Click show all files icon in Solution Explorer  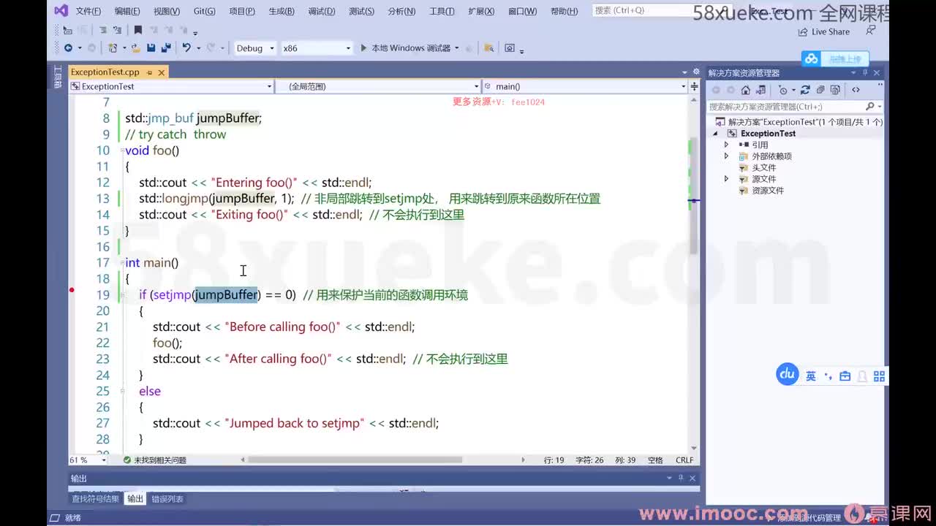coord(834,90)
